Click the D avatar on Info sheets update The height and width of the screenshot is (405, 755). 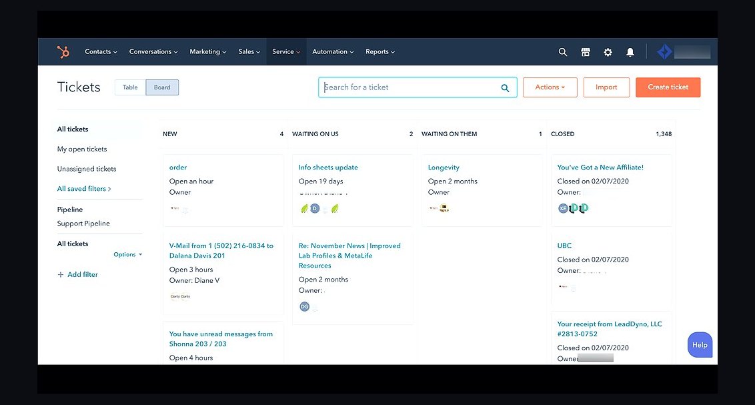(315, 209)
